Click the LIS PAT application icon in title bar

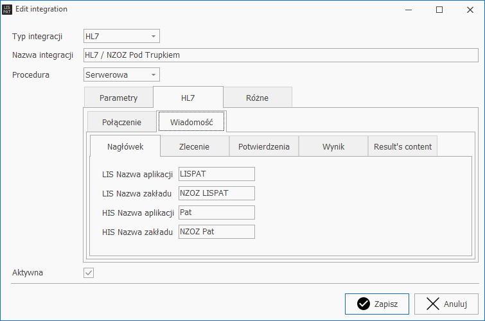click(8, 10)
